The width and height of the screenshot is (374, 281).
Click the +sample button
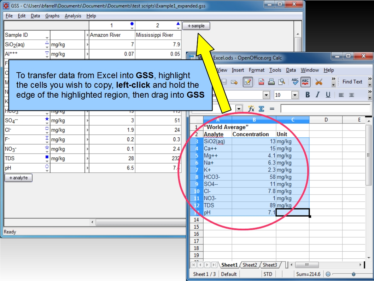tap(196, 26)
